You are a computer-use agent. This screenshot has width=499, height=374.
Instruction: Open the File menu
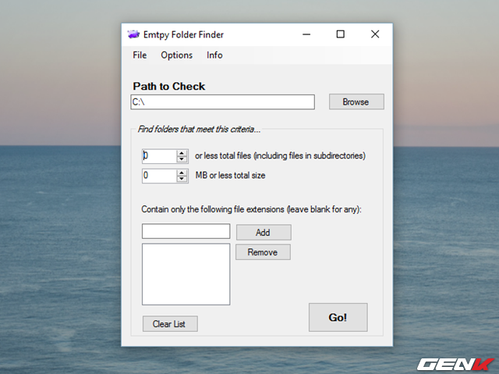[140, 55]
